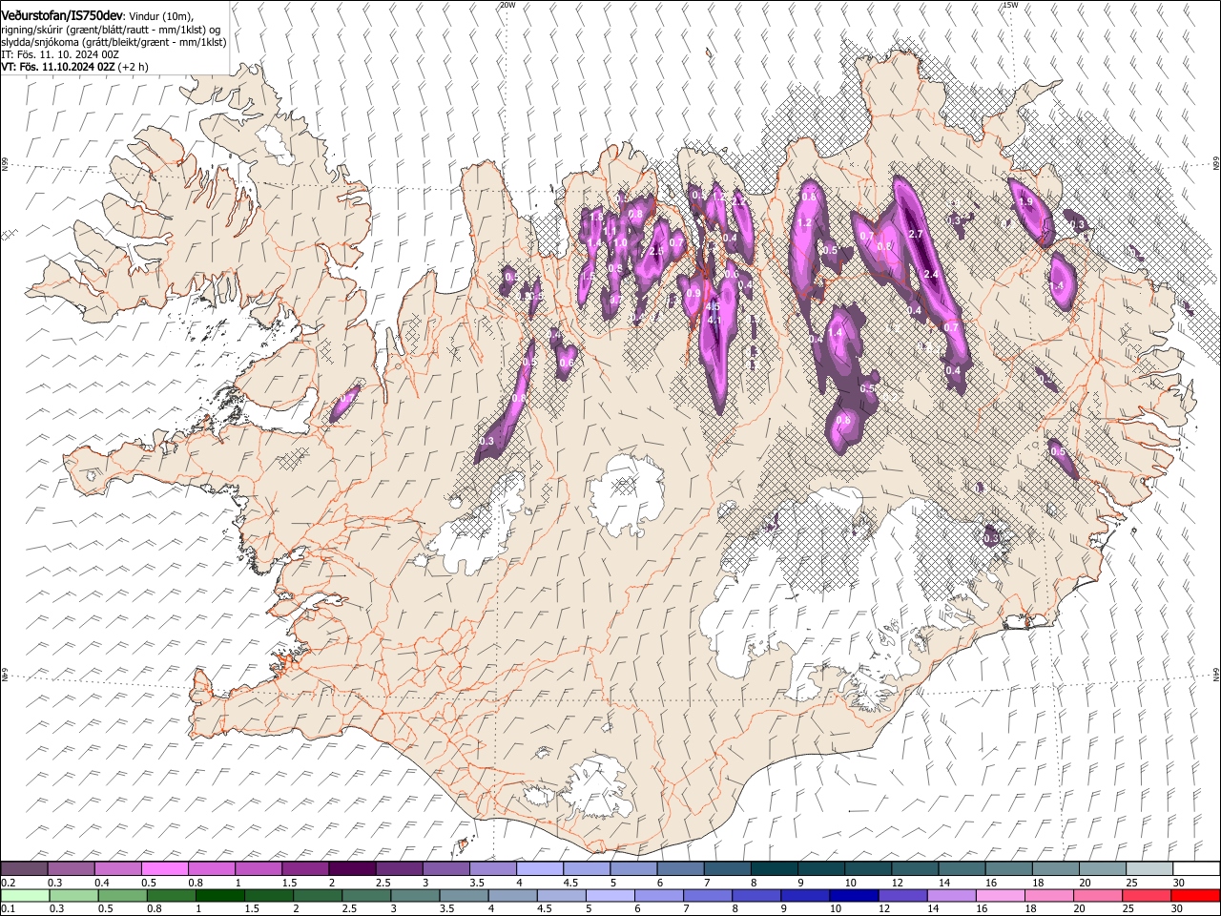Click the lower legend swatch between 2 and 2.5
The width and height of the screenshot is (1221, 916).
pyautogui.click(x=317, y=895)
